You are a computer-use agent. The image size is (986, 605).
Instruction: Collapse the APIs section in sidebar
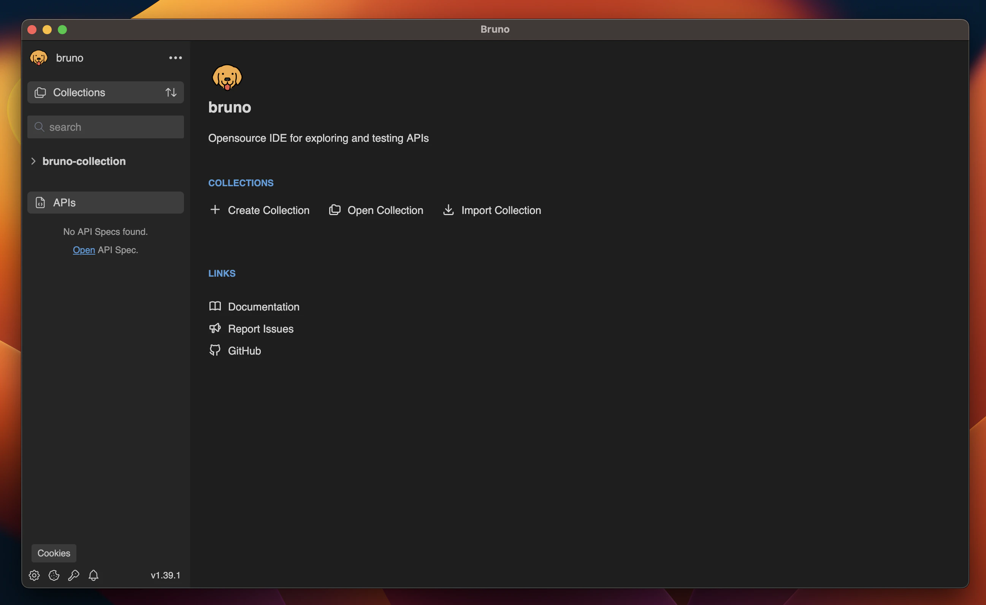(64, 203)
